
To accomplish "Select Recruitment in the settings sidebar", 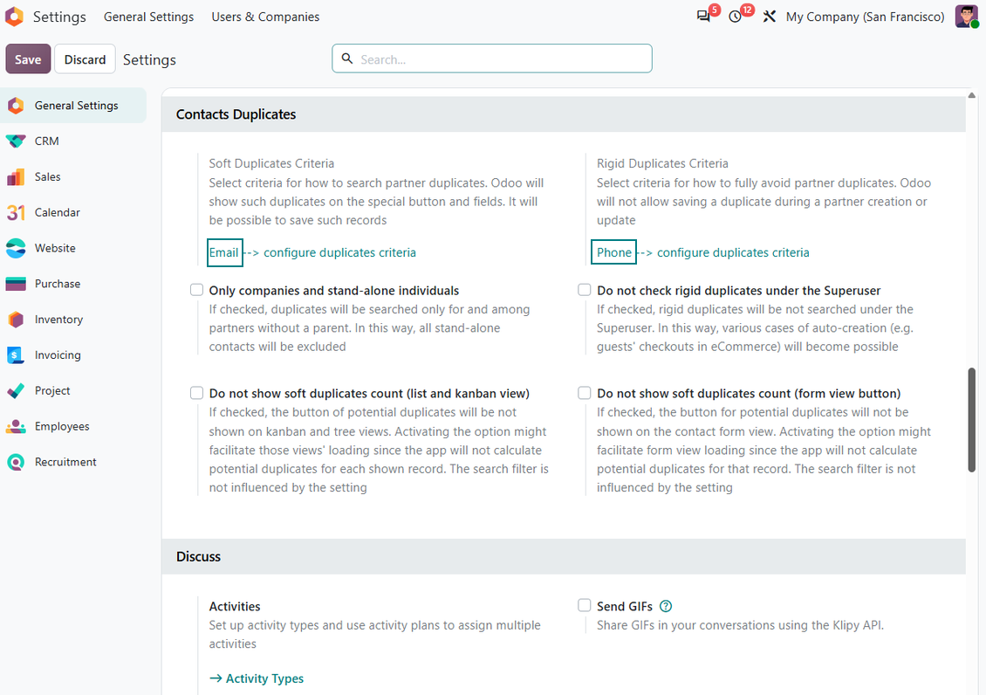I will (x=73, y=462).
